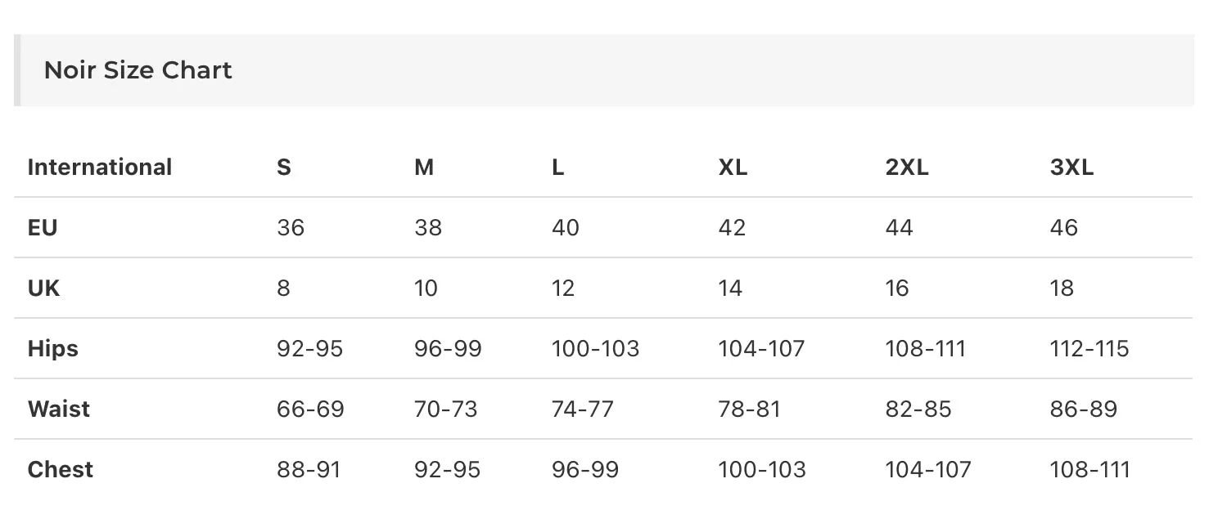Click the 3XL column header

pyautogui.click(x=1071, y=167)
